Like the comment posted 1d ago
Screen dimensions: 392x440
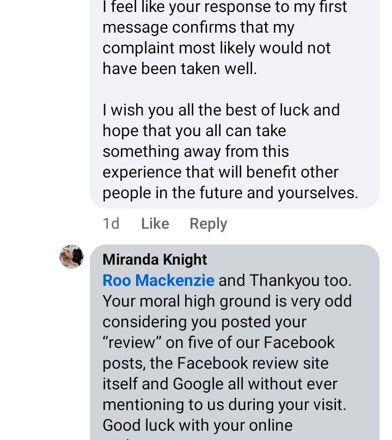(x=155, y=224)
